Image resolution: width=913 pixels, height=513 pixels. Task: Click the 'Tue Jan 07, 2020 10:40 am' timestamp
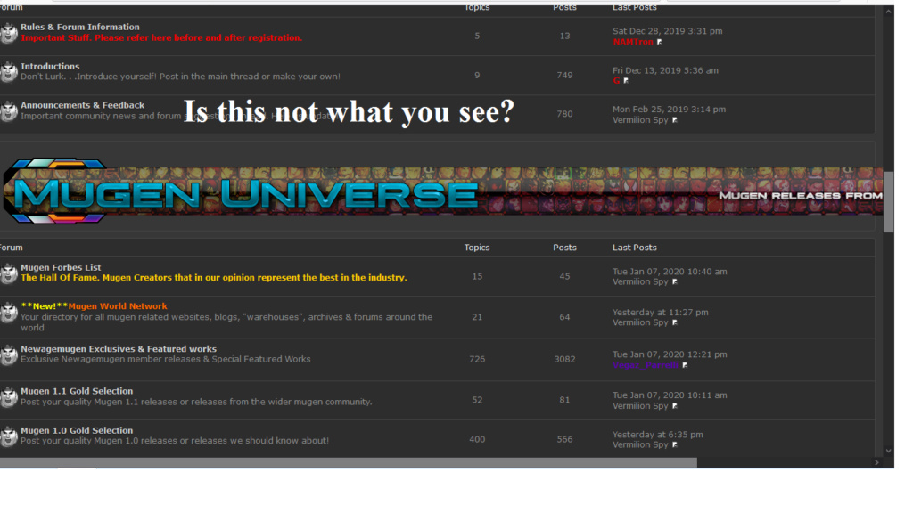tap(670, 271)
